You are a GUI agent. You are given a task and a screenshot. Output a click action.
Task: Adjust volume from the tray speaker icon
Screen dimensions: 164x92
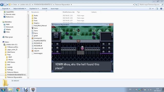click(x=151, y=90)
